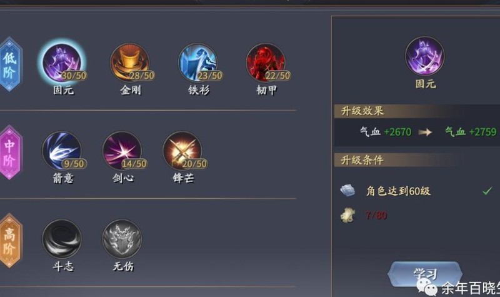Click the large 固元 preview icon

(425, 56)
